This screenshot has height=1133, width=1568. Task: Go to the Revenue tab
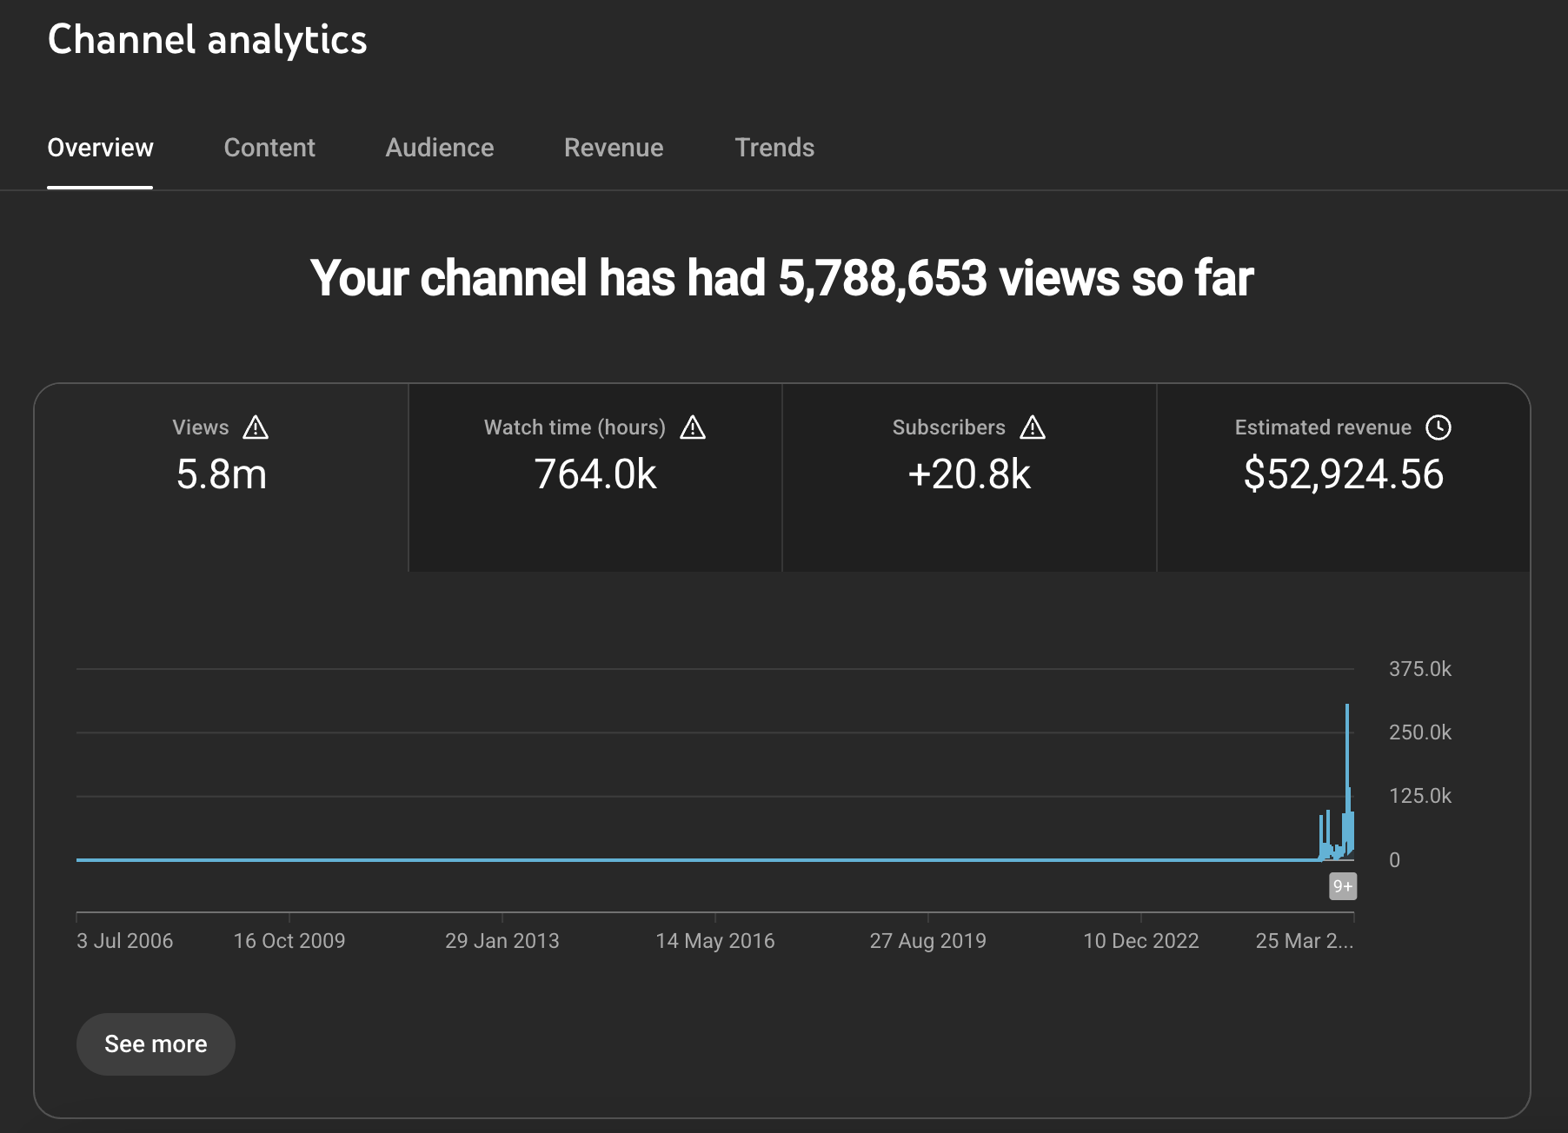coord(614,148)
